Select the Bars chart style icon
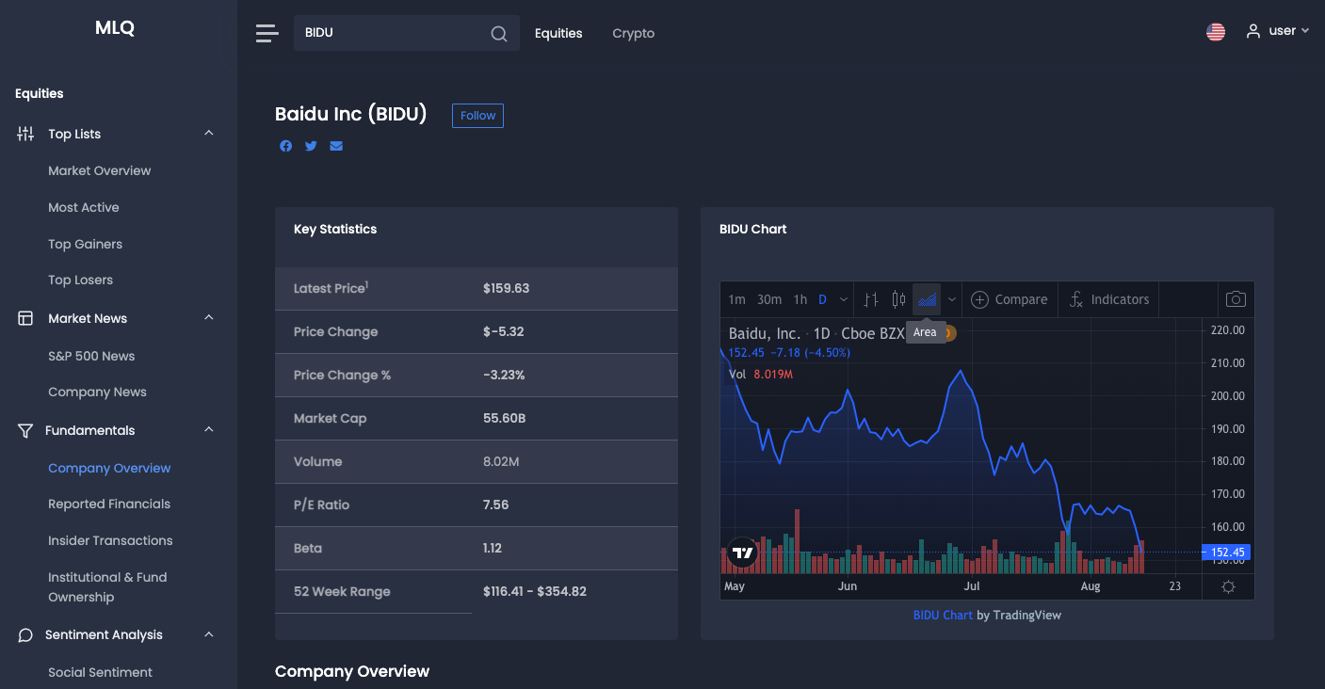This screenshot has width=1325, height=689. [x=871, y=299]
